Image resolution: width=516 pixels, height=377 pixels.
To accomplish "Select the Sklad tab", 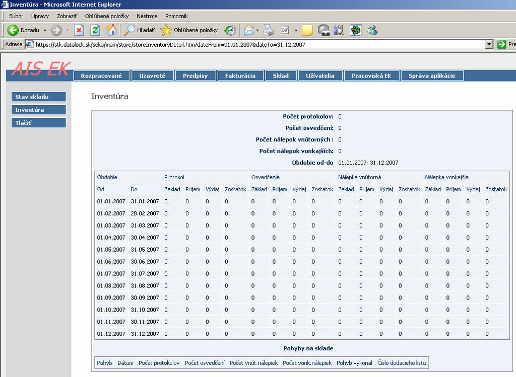I will (x=281, y=76).
